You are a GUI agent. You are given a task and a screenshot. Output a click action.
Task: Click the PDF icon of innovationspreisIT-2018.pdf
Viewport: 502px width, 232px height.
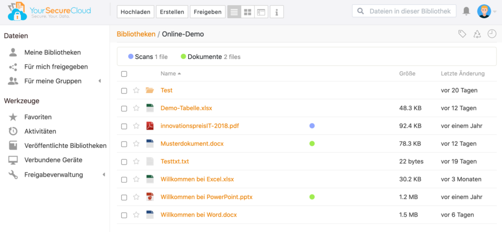[150, 126]
